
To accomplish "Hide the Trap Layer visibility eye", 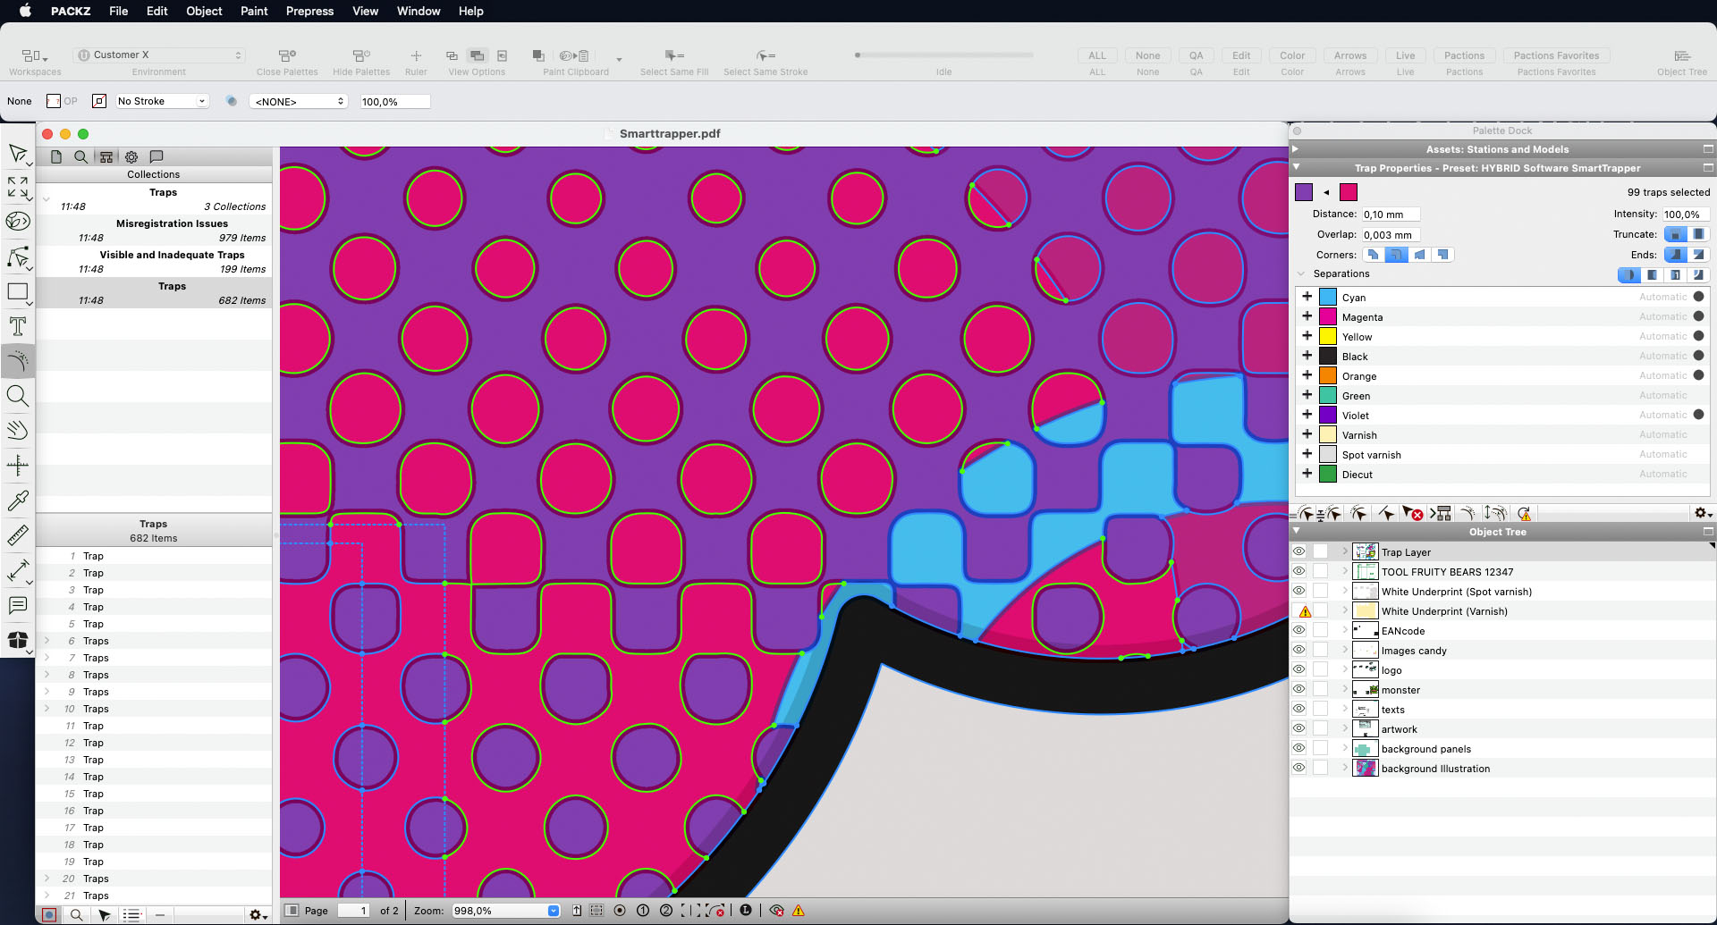I will tap(1299, 552).
